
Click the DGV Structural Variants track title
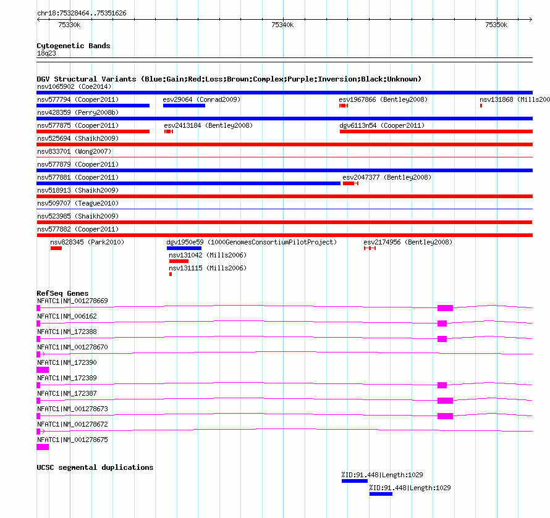(x=229, y=79)
